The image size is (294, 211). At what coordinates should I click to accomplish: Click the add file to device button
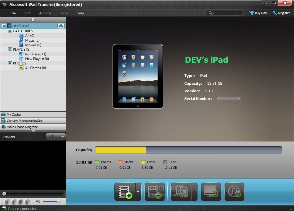[x=125, y=192]
